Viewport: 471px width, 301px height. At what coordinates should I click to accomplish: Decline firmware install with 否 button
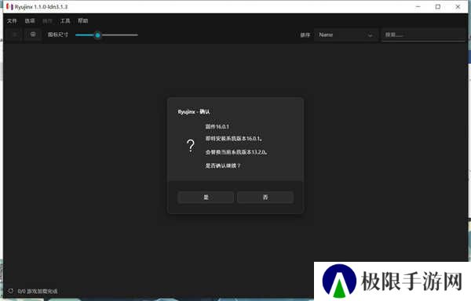point(265,198)
